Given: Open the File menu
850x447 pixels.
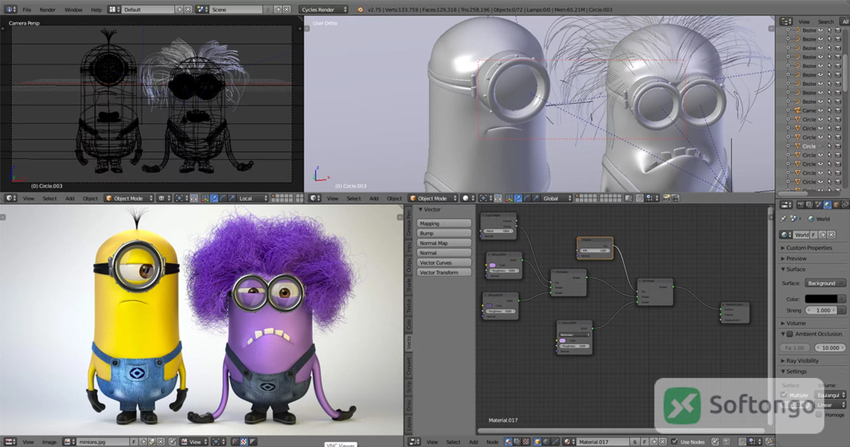Looking at the screenshot, I should point(27,9).
